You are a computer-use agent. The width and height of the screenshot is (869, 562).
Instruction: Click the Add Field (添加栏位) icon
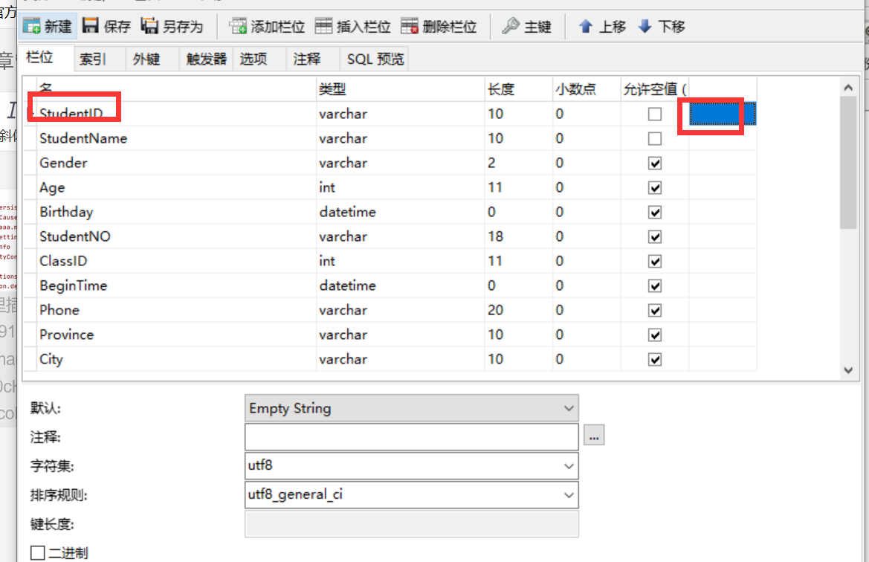coord(239,25)
